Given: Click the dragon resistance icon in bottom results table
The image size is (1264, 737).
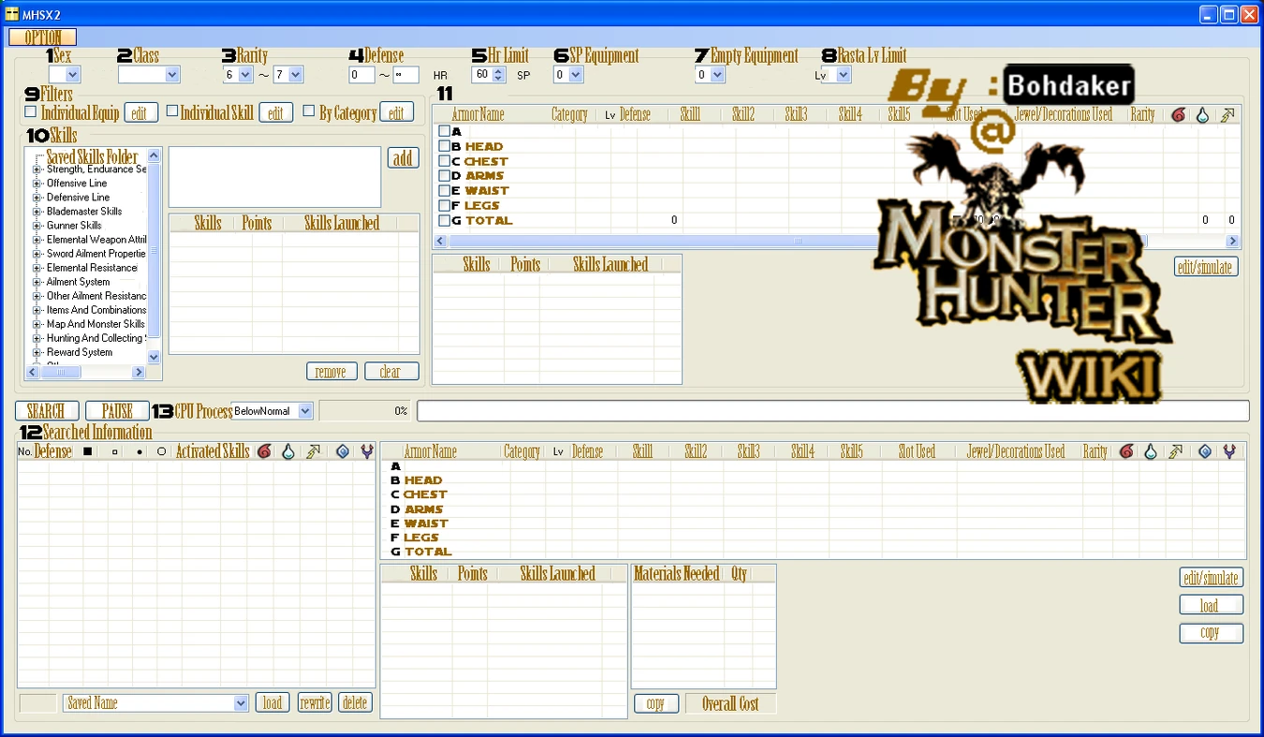Looking at the screenshot, I should tap(1228, 451).
